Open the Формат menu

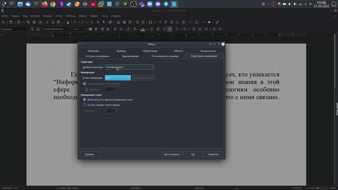point(48,16)
